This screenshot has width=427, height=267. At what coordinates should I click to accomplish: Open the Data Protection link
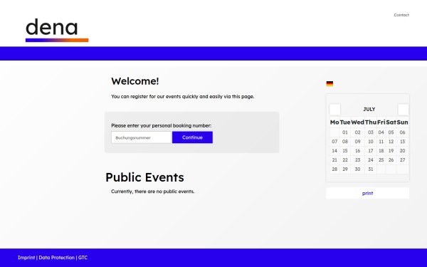click(x=56, y=258)
